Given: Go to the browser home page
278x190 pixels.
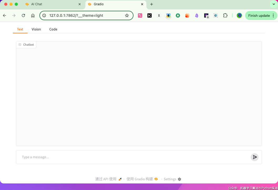Looking at the screenshot, I should pyautogui.click(x=33, y=15).
